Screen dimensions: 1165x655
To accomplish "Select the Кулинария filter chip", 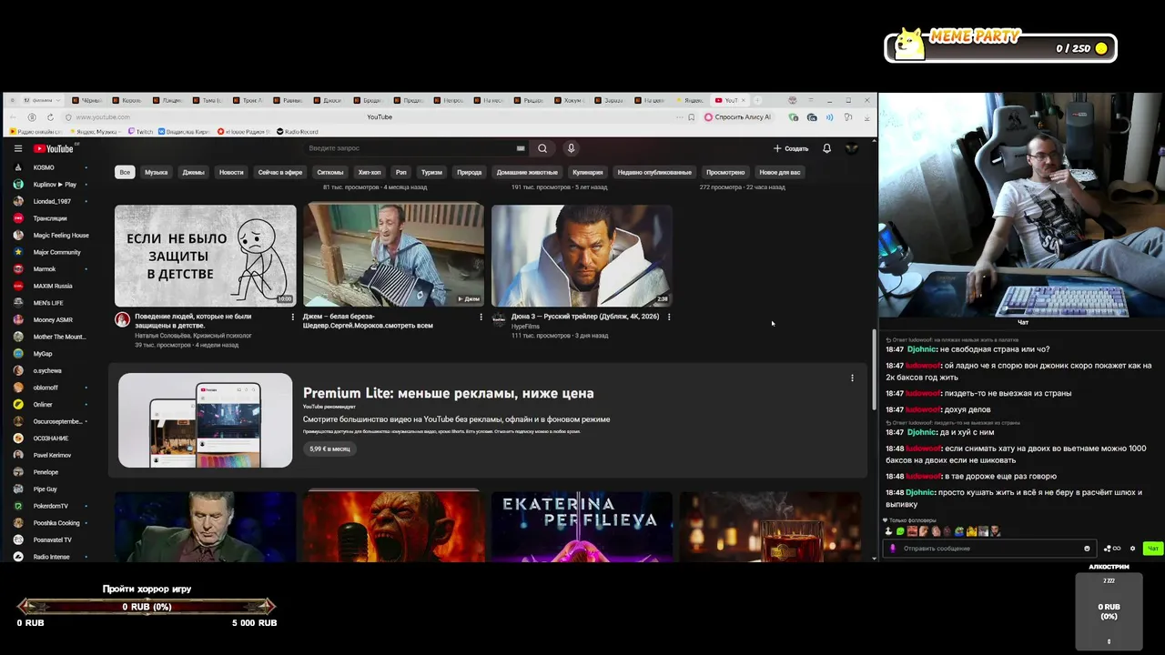I will (x=588, y=172).
